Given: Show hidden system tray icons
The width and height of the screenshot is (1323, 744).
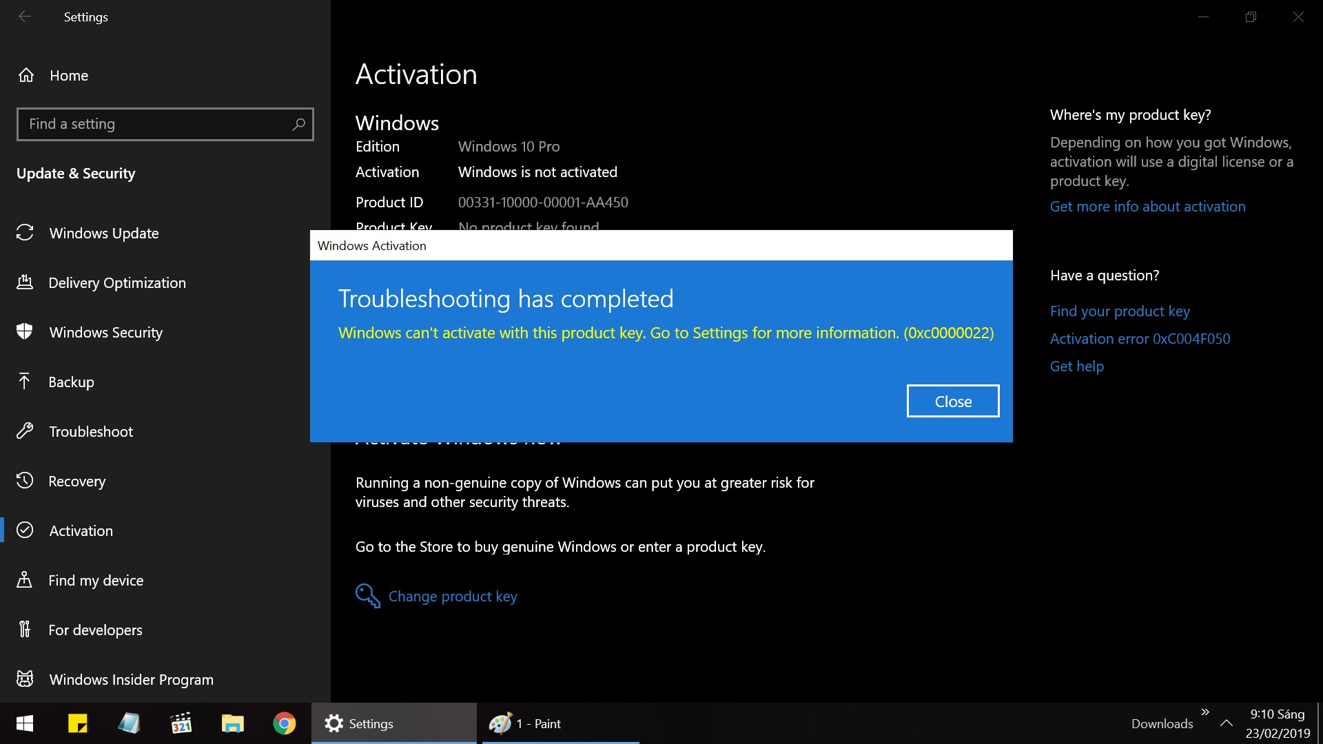Looking at the screenshot, I should pos(1227,723).
